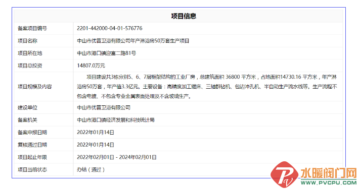The image size is (359, 190).
Task: Select the 备案机关 label cell
Action: click(x=43, y=120)
